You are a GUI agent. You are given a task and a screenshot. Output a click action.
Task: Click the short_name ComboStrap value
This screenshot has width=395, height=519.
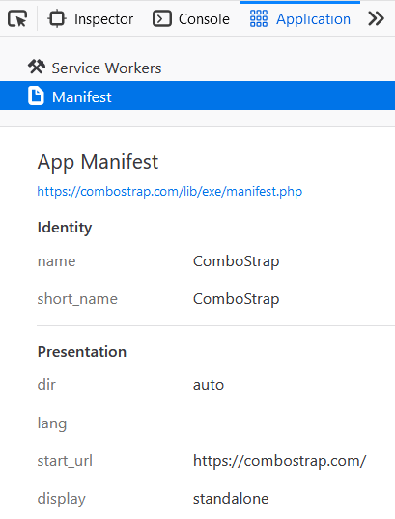pos(237,299)
